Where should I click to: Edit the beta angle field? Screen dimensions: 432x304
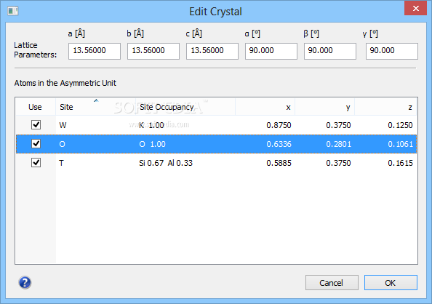tap(330, 51)
